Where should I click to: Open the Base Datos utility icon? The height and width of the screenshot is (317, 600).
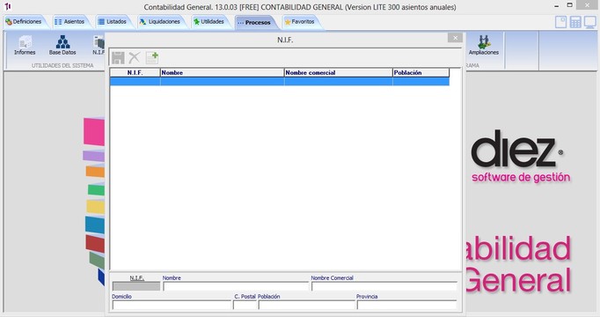[x=62, y=45]
